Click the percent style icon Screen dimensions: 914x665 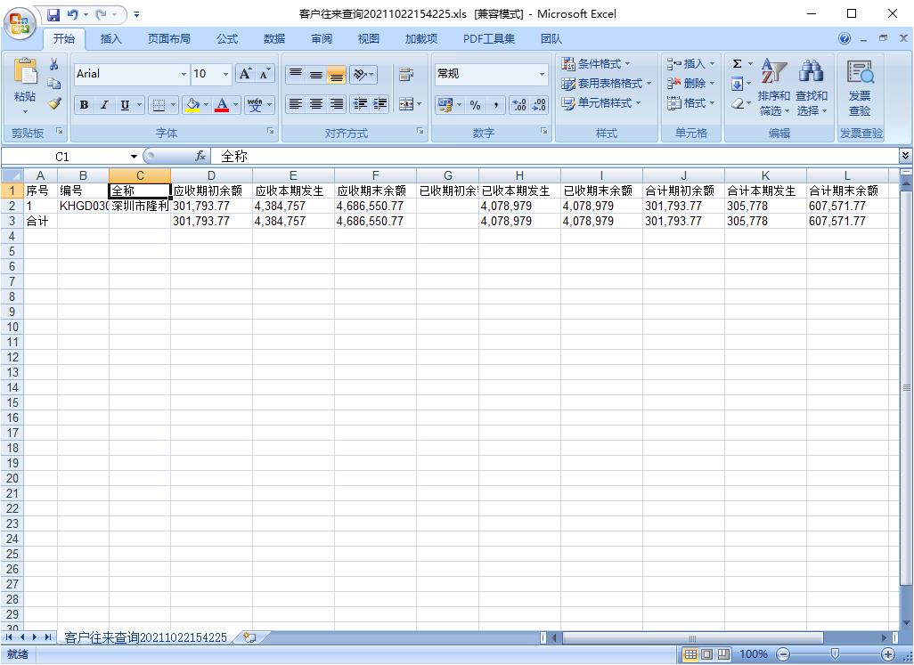pos(475,105)
